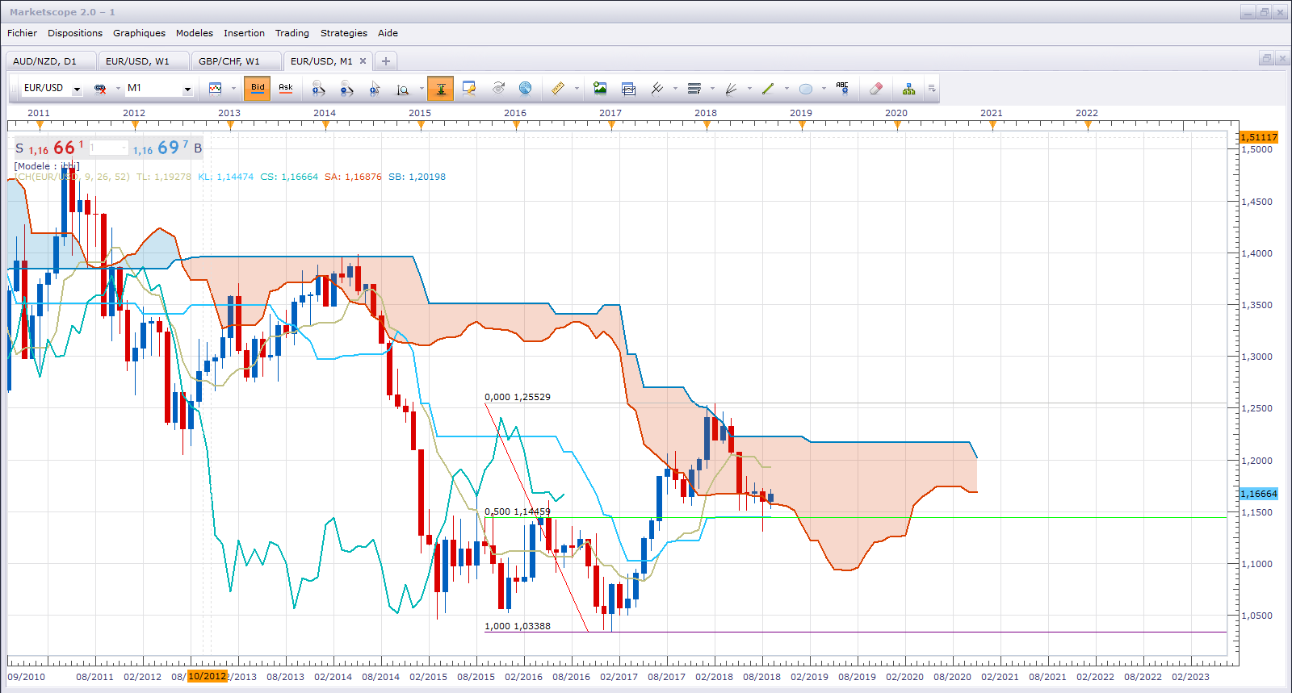The width and height of the screenshot is (1292, 693).
Task: Toggle the highlighted orange auto-scale button
Action: (x=441, y=89)
